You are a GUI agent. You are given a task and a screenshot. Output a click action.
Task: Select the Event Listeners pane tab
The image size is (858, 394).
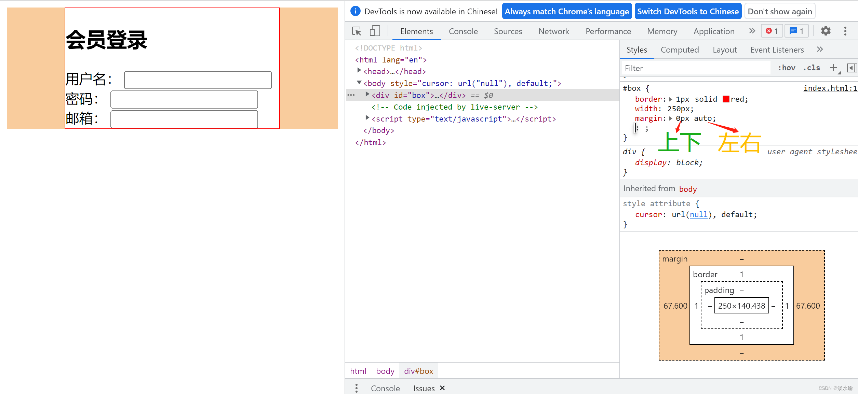coord(777,50)
